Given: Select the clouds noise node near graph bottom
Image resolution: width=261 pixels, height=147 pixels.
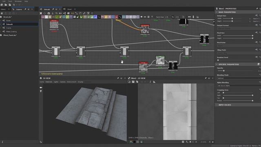Looking at the screenshot, I should click(143, 67).
